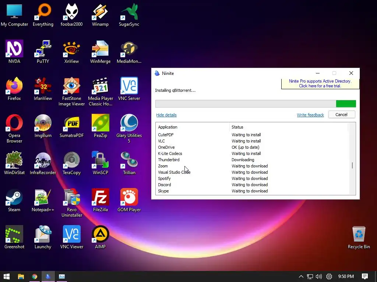Click Hide details link in Ninite

(166, 115)
